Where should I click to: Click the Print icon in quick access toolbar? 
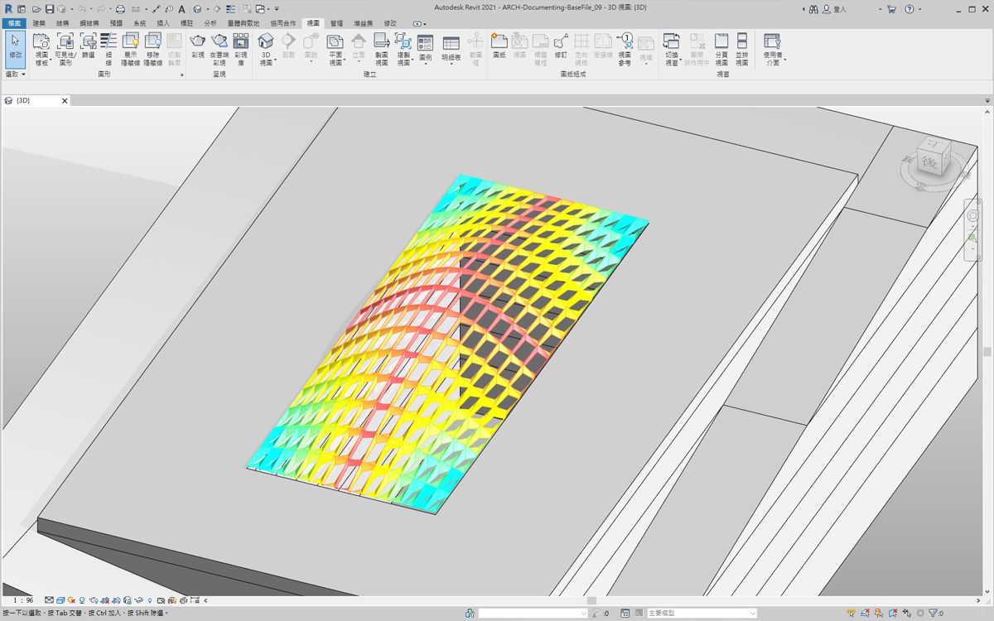[120, 9]
